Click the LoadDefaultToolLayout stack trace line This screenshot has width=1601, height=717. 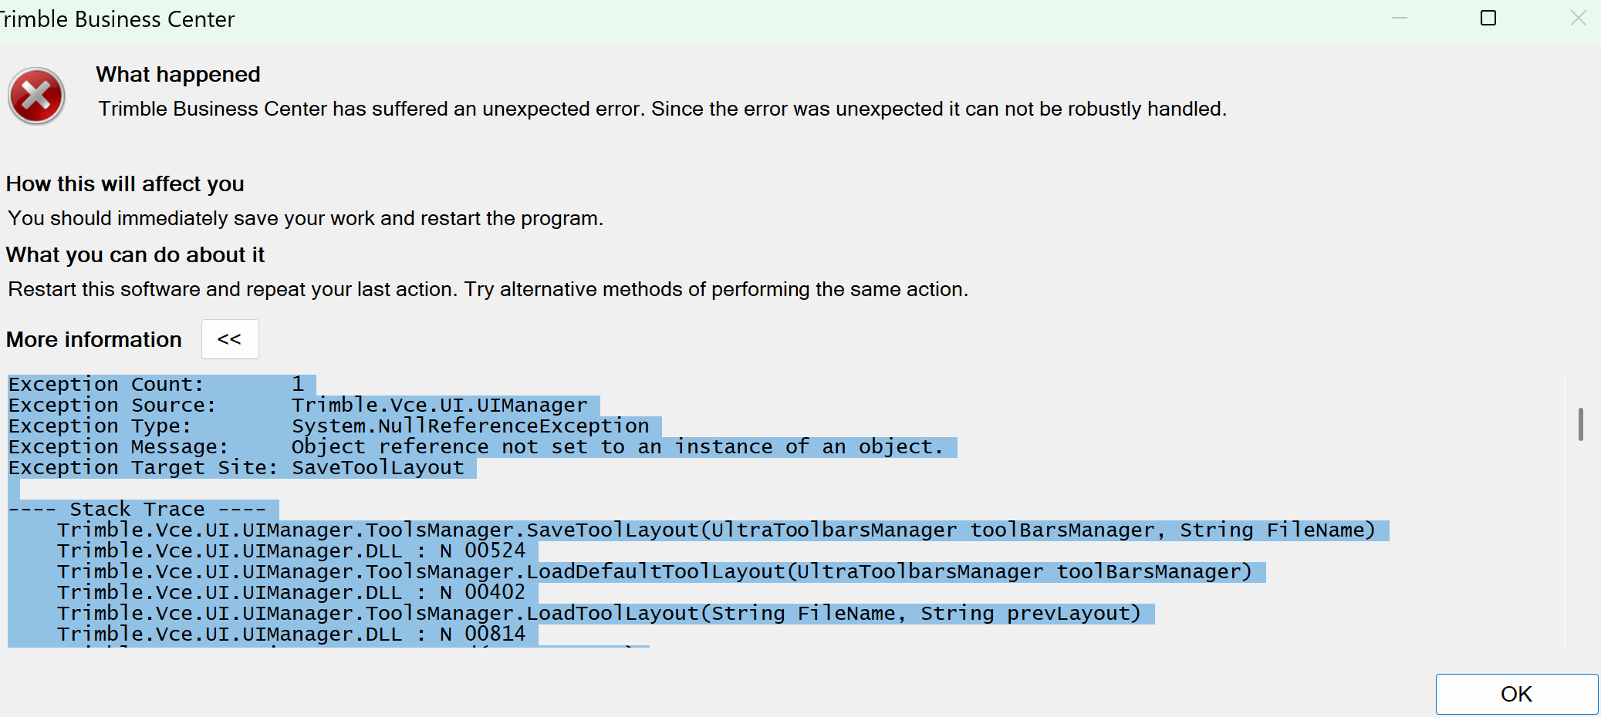click(x=654, y=572)
